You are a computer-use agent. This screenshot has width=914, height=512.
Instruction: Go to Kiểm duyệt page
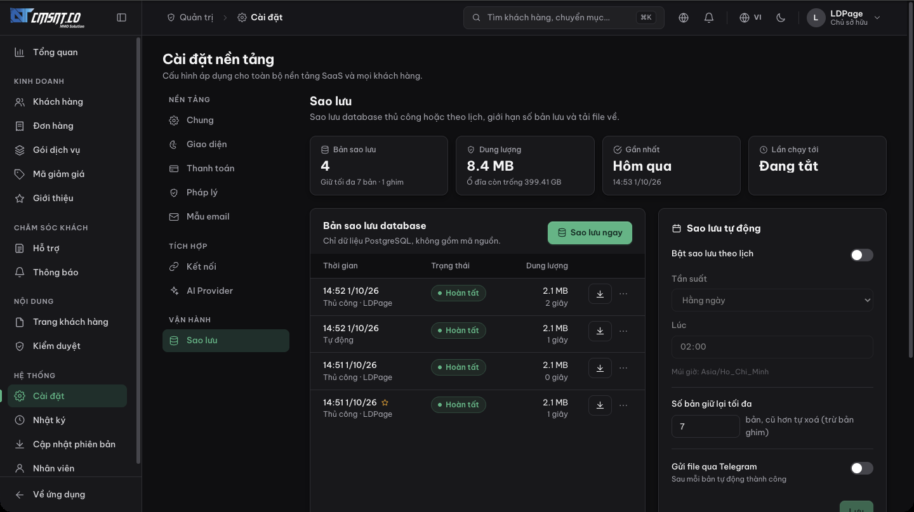(67, 346)
